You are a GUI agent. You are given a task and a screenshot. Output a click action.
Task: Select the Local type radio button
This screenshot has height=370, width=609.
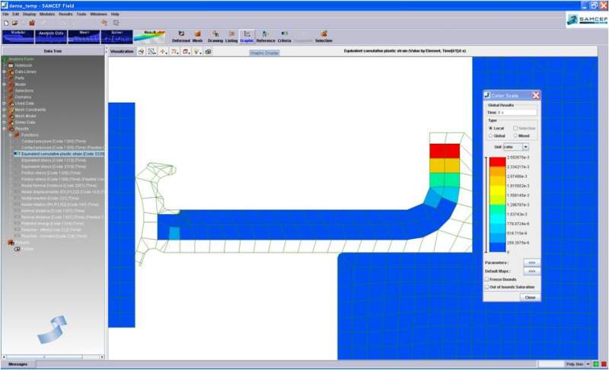pos(490,128)
